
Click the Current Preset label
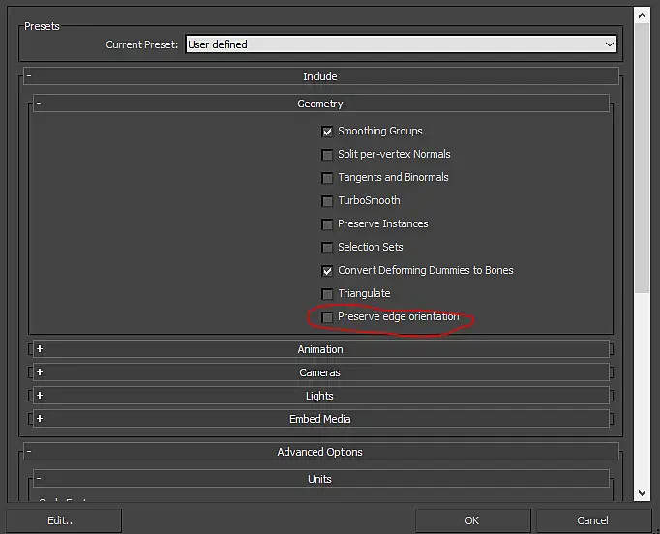click(x=142, y=44)
